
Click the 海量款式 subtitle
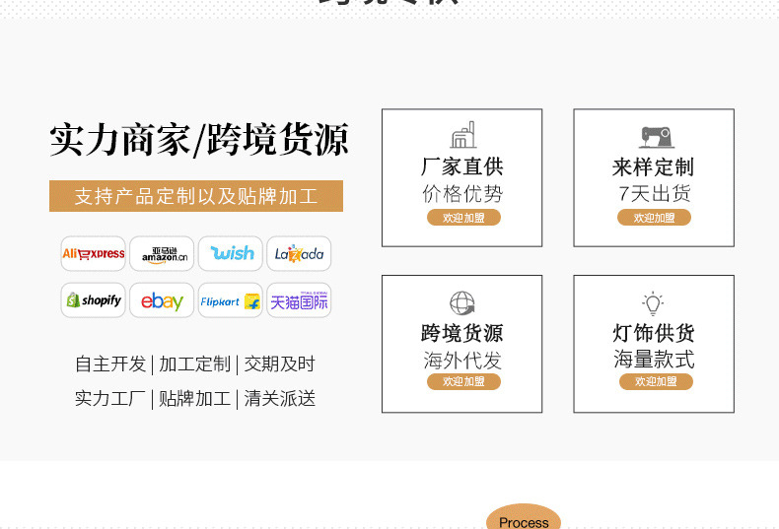click(x=654, y=360)
